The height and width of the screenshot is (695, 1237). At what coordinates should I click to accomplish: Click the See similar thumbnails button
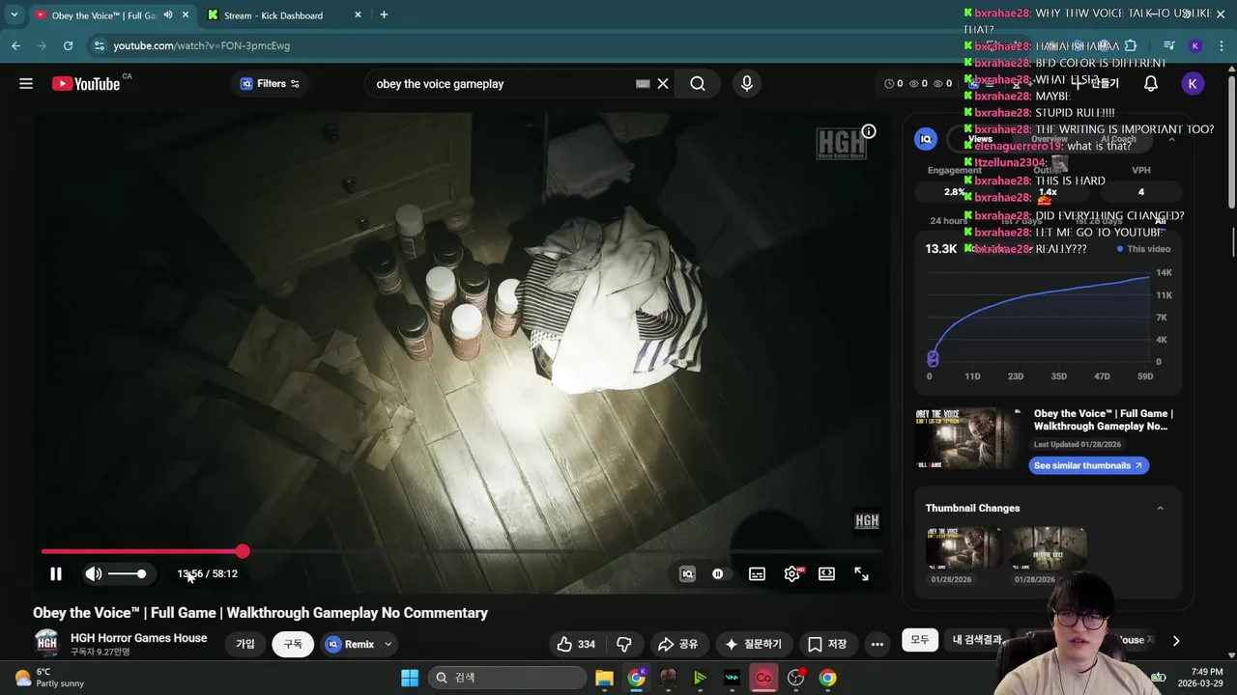pos(1088,465)
